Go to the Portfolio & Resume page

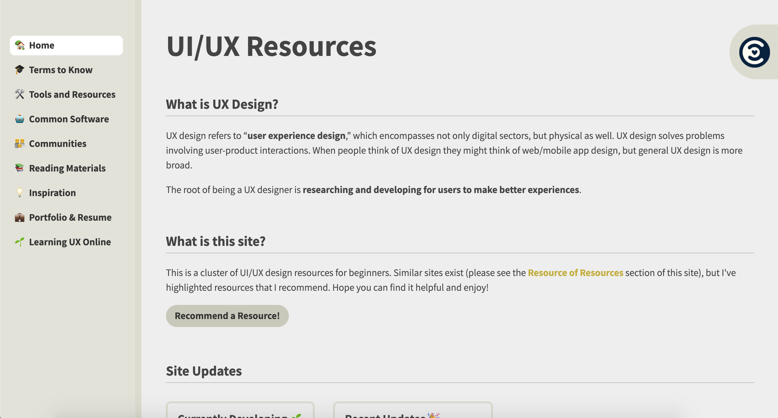coord(70,217)
